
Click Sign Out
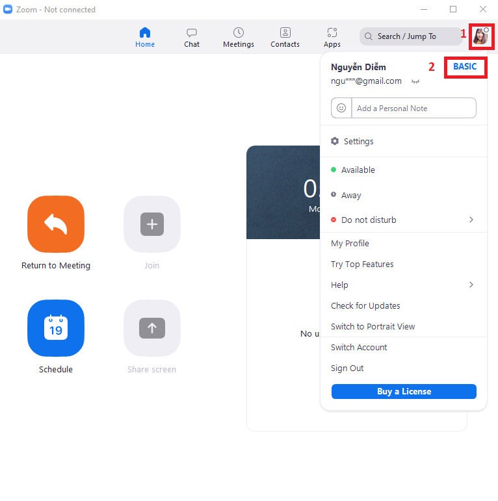point(403,368)
